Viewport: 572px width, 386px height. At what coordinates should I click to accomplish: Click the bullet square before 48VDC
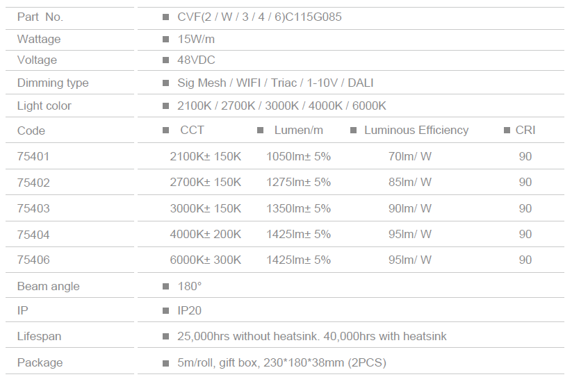click(165, 60)
